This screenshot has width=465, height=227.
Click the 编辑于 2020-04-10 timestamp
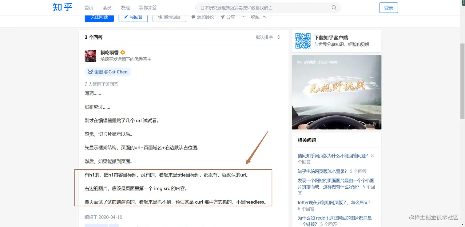point(104,217)
